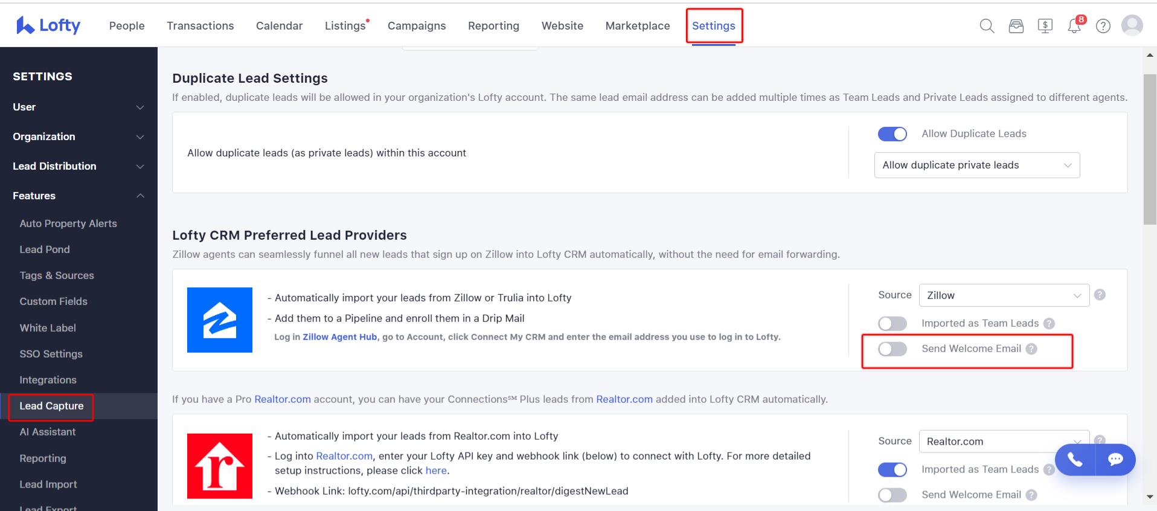1157x511 pixels.
Task: Open the notifications bell
Action: pos(1074,26)
